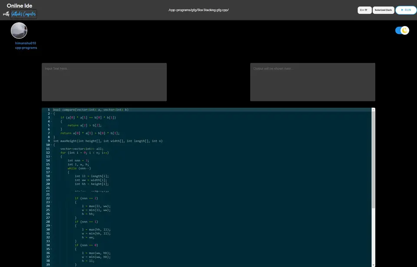Open the C++ 17 language dropdown
Screen dimensions: 417x267
[x=364, y=10]
